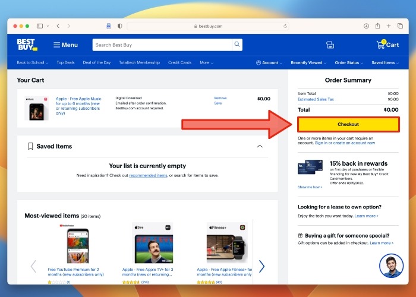
Task: Reload the page in Safari
Action: (285, 26)
